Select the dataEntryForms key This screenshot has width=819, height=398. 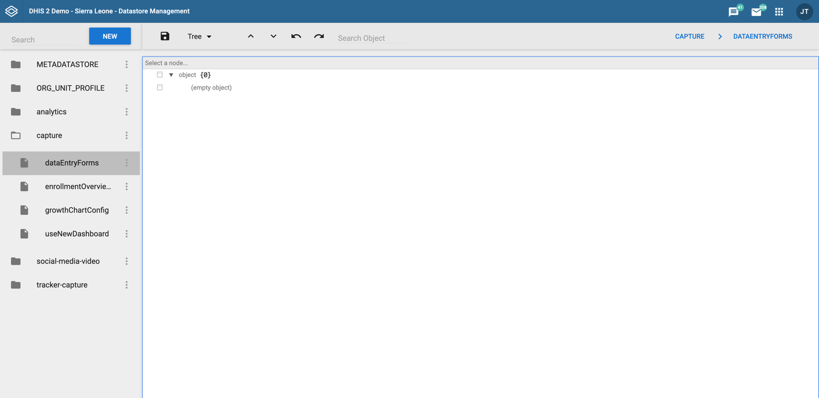(72, 163)
